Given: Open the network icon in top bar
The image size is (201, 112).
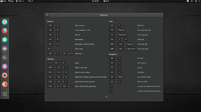Looking at the screenshot, I should click(188, 1).
